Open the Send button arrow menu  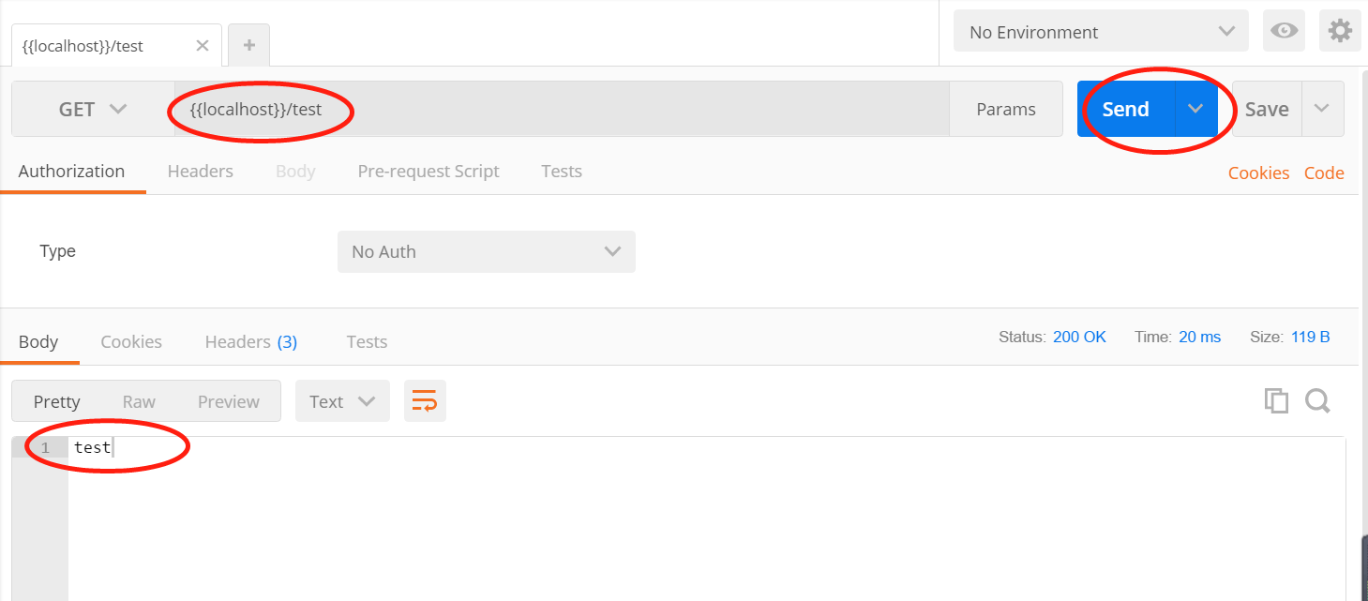pyautogui.click(x=1195, y=109)
